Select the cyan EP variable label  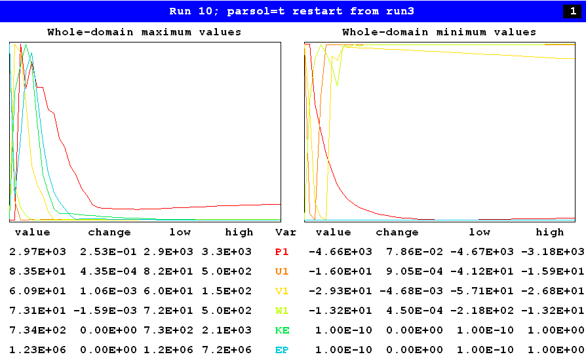[282, 350]
